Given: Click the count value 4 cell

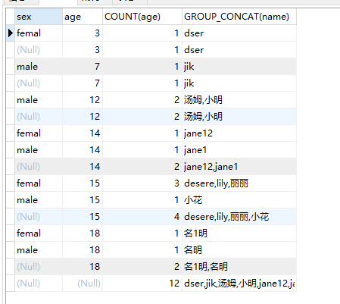Looking at the screenshot, I should 142,217.
